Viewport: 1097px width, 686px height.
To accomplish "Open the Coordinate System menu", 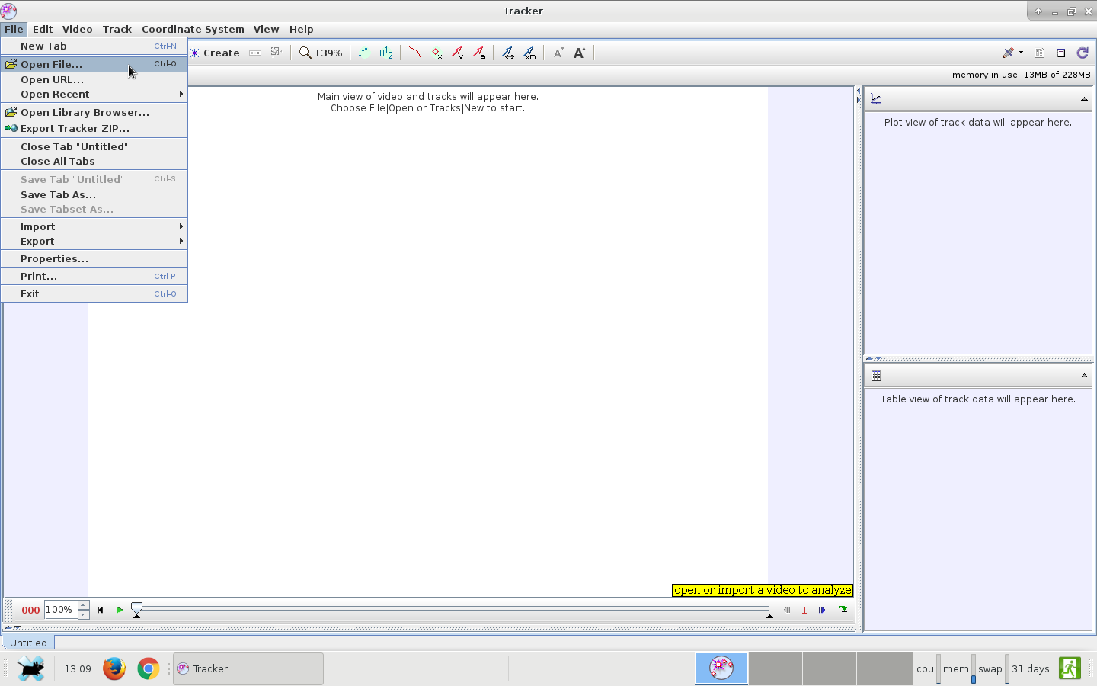I will pos(193,29).
